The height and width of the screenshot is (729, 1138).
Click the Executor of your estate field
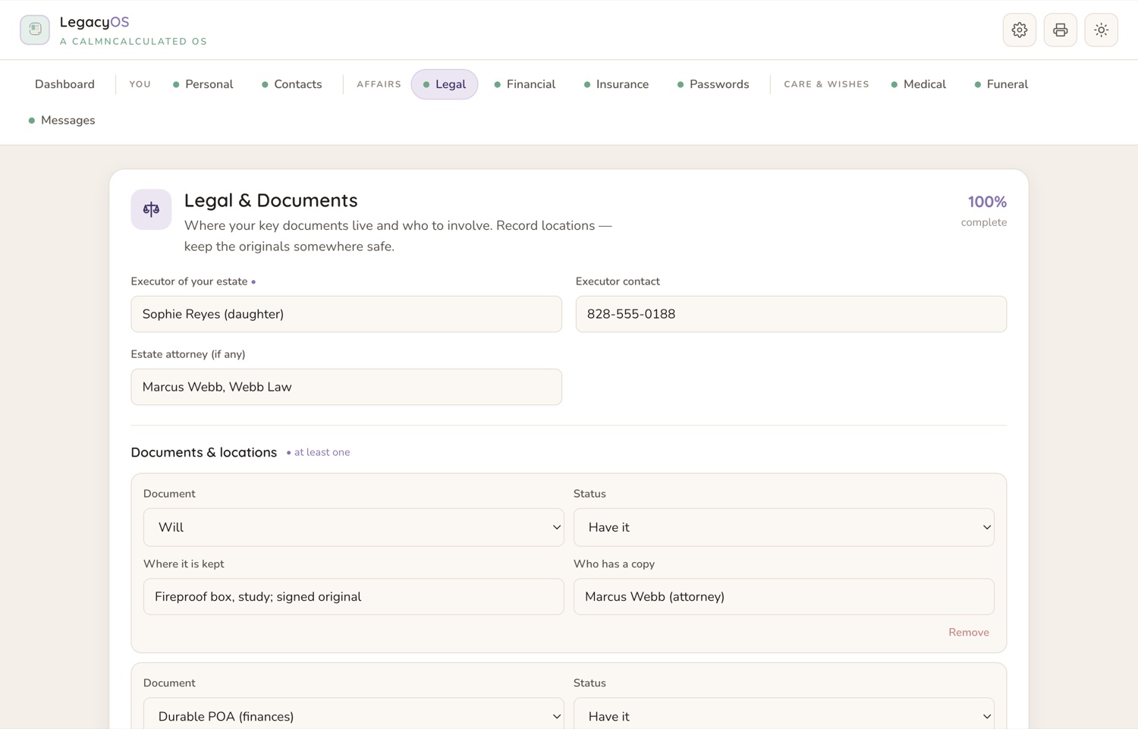point(346,314)
